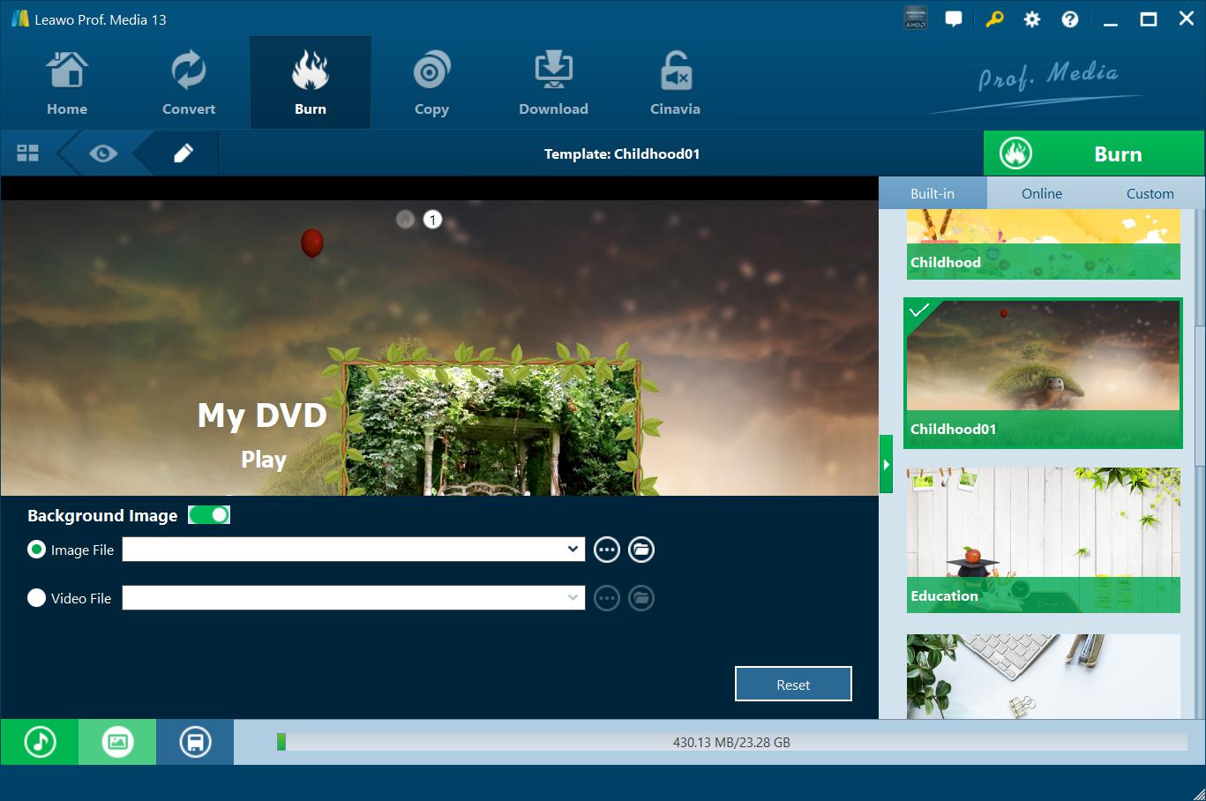Select the Video File radio button
1206x801 pixels.
tap(37, 598)
